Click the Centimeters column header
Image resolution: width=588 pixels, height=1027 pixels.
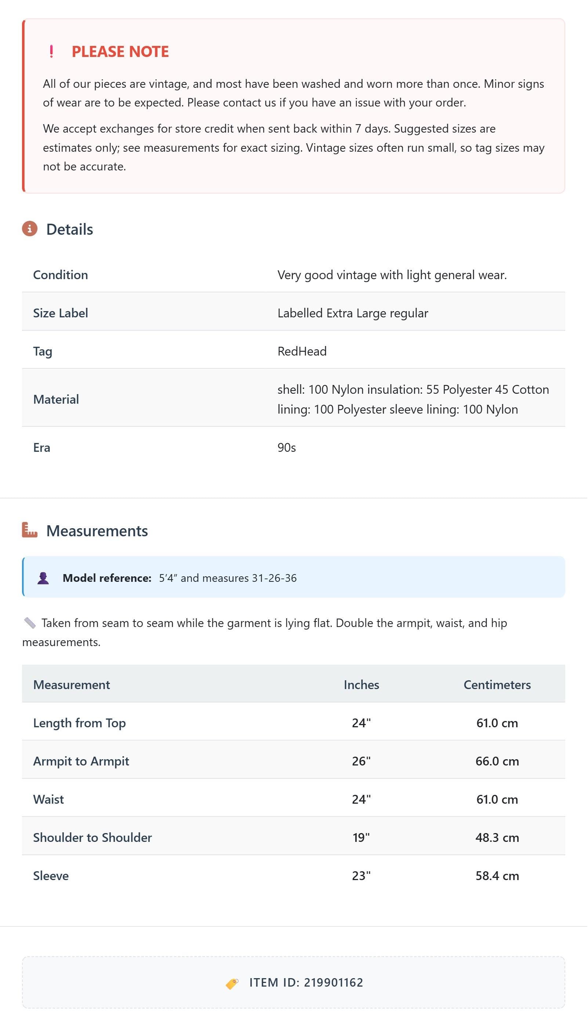click(497, 684)
